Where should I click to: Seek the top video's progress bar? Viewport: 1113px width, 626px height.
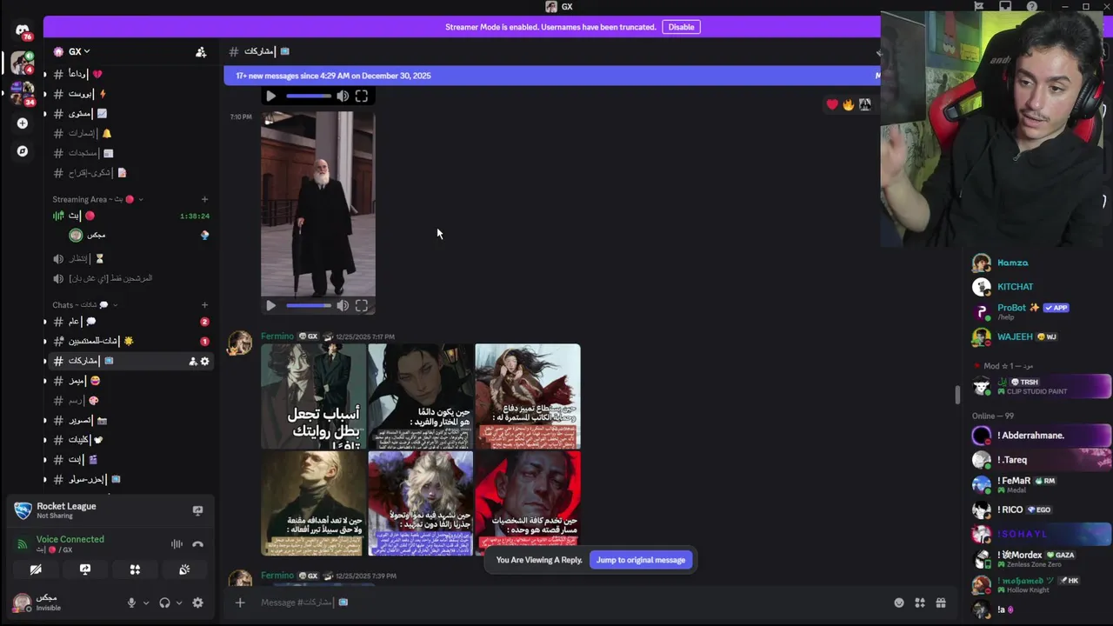[x=309, y=97]
